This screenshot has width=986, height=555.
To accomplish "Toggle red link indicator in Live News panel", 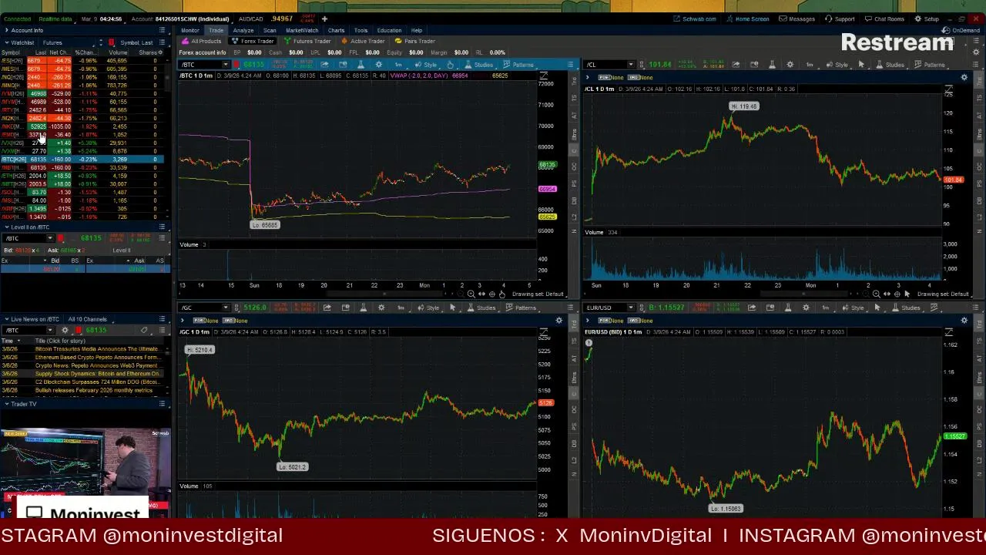I will pyautogui.click(x=78, y=331).
